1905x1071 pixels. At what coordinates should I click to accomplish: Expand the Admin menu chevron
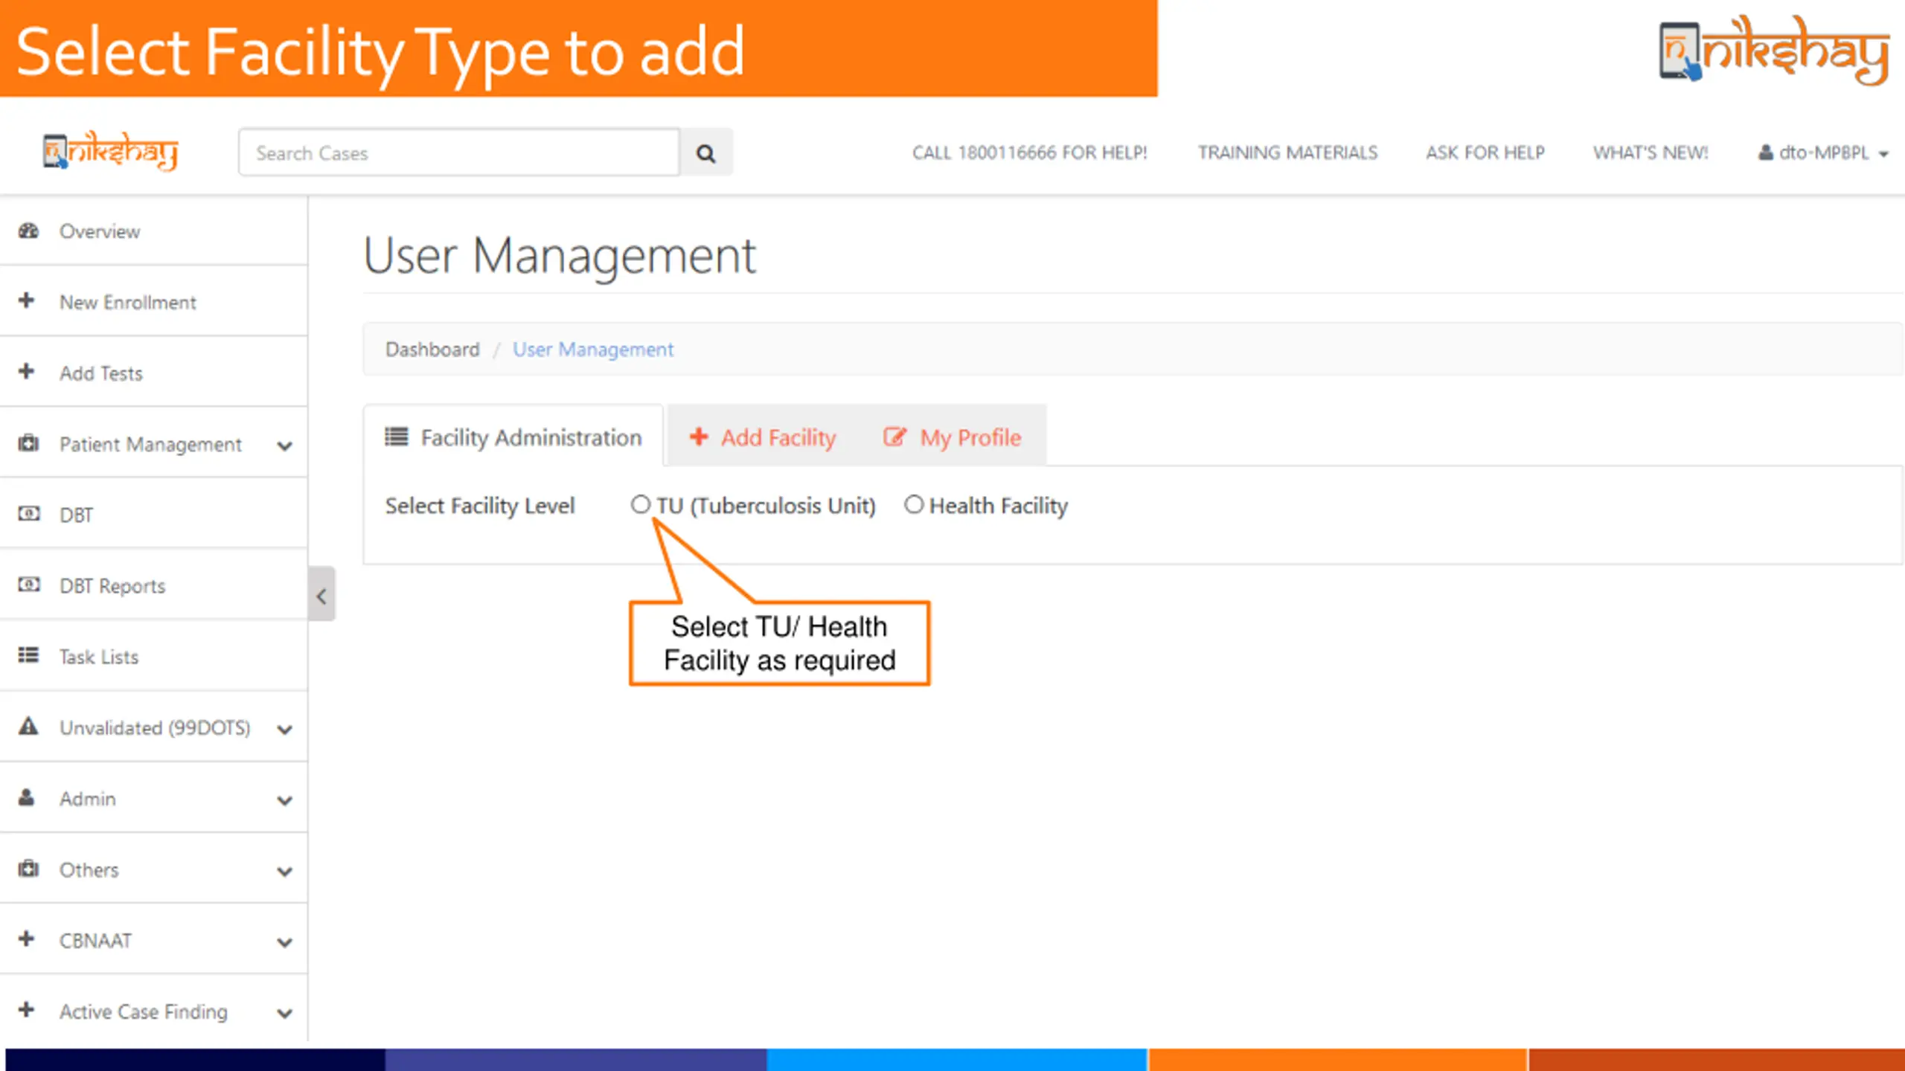[x=284, y=801]
